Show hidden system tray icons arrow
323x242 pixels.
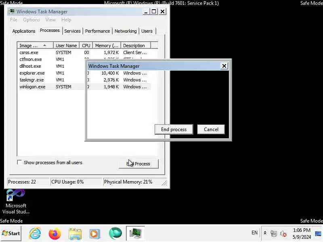click(265, 233)
